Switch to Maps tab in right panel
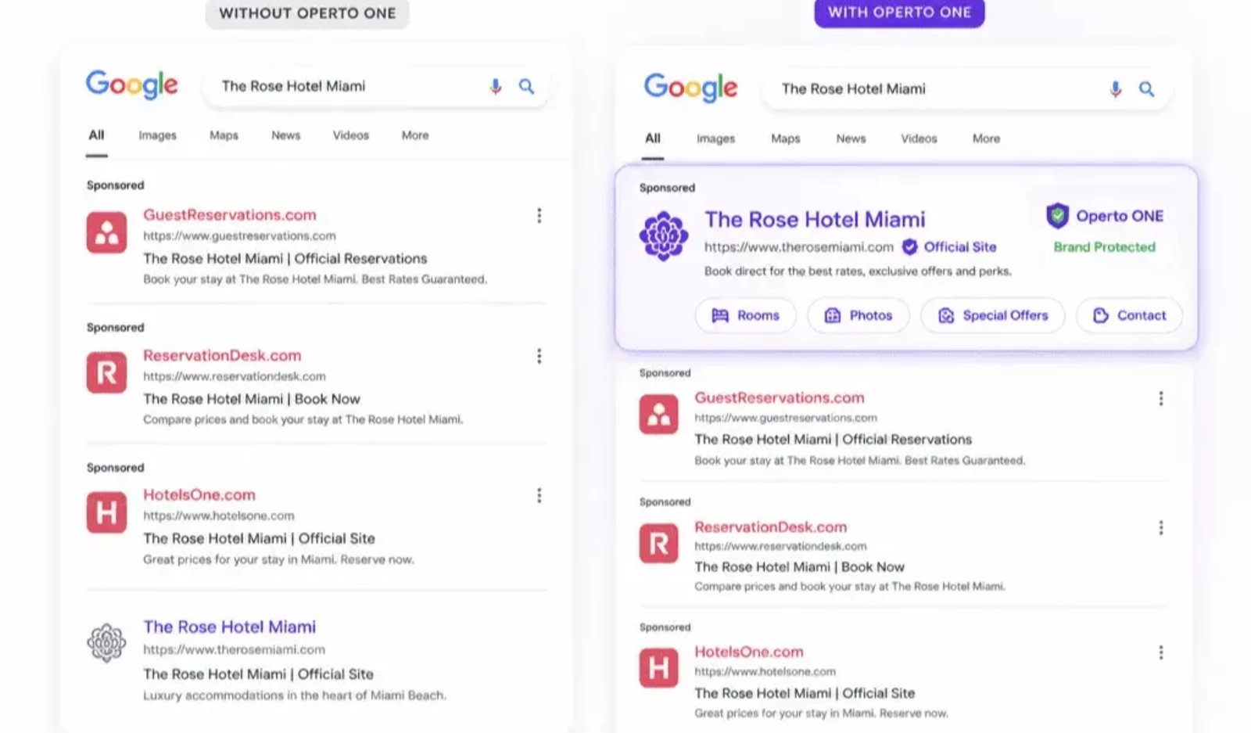 [x=785, y=138]
